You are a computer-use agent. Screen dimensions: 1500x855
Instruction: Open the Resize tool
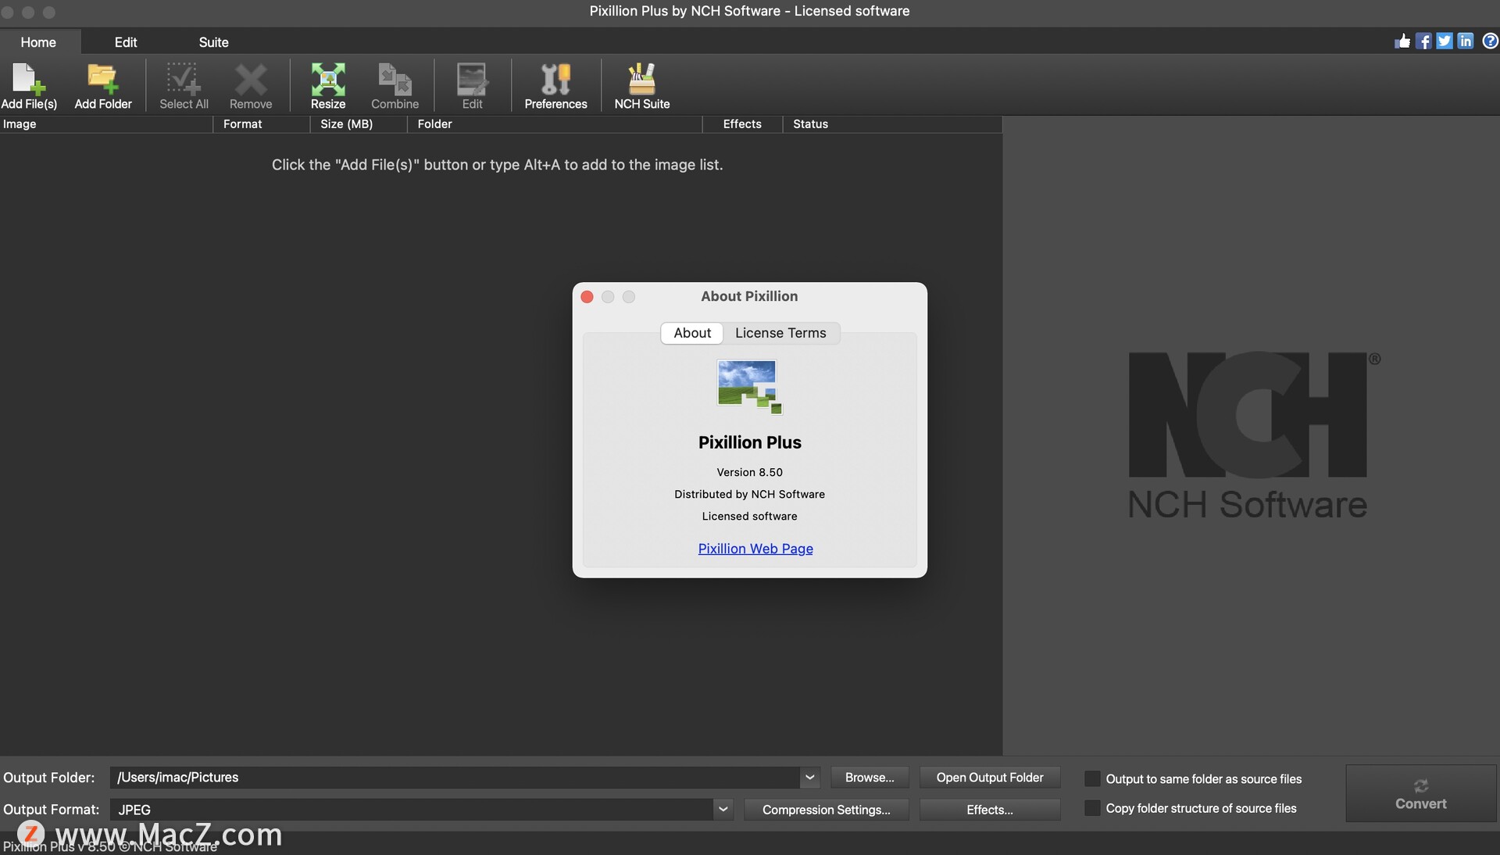(x=328, y=86)
